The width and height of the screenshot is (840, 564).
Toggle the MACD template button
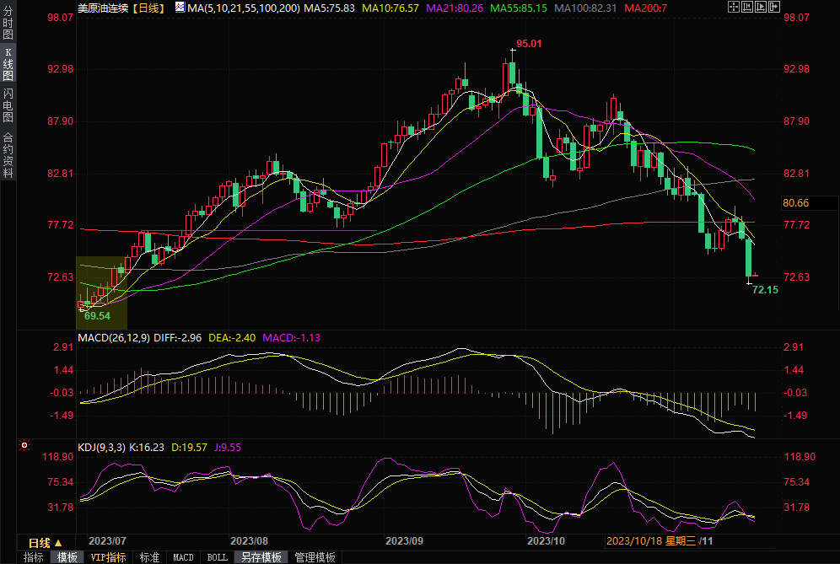click(x=183, y=557)
